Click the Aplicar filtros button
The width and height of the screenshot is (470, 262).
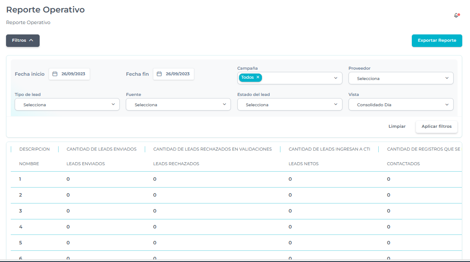436,126
